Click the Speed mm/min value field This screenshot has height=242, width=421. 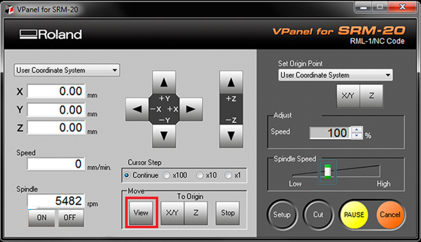click(x=56, y=164)
